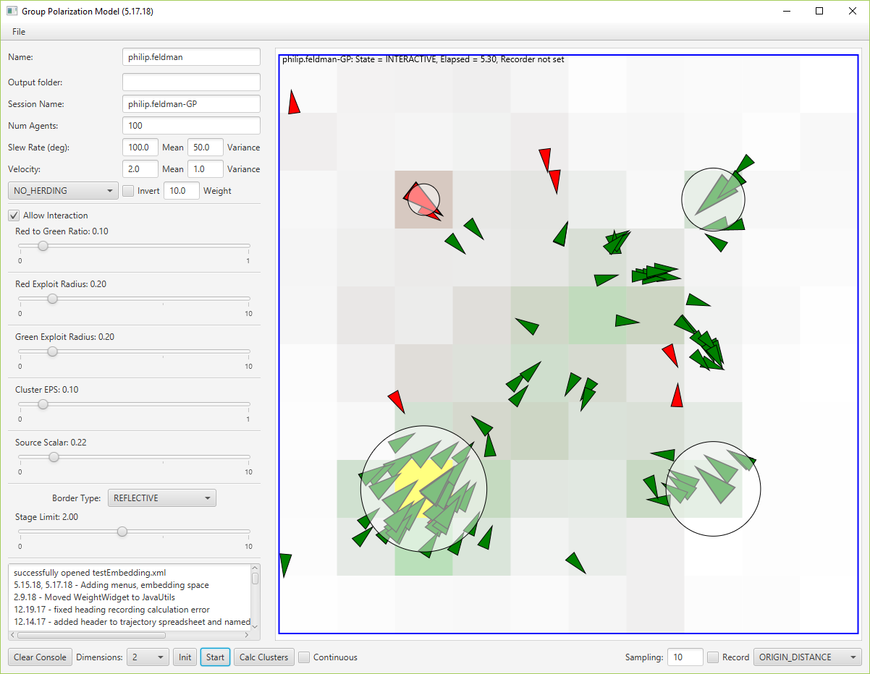The height and width of the screenshot is (674, 870).
Task: Enable the Continuous checkbox
Action: (x=305, y=657)
